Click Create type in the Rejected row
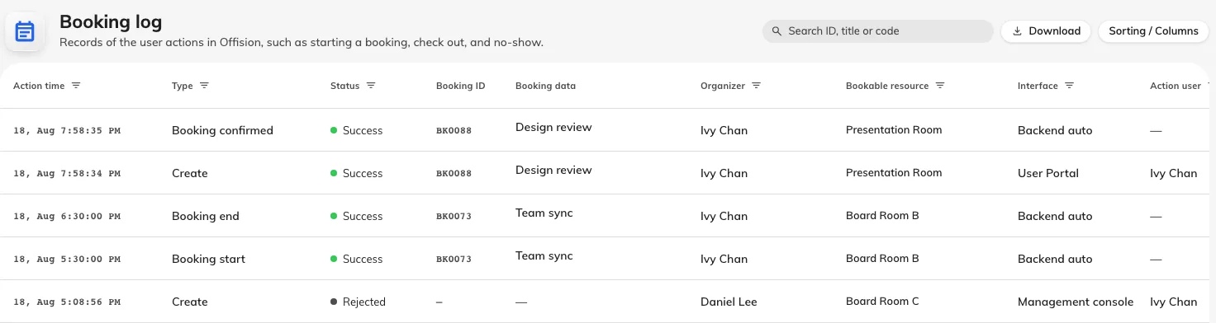 [190, 302]
